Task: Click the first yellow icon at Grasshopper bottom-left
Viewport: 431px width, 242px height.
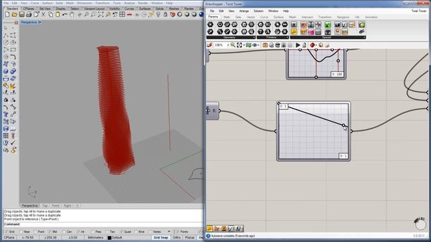Action: [209, 229]
